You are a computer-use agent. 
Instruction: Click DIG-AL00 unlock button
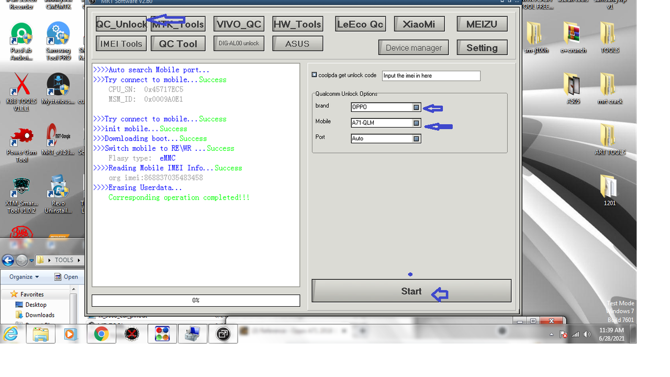(x=239, y=43)
